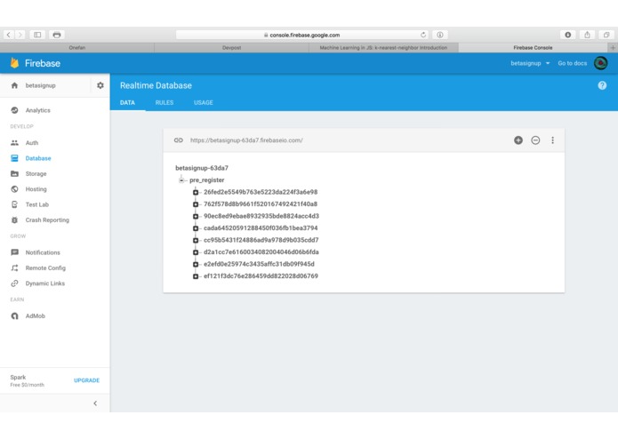This screenshot has height=439, width=618.
Task: Open the user account avatar
Action: [600, 63]
